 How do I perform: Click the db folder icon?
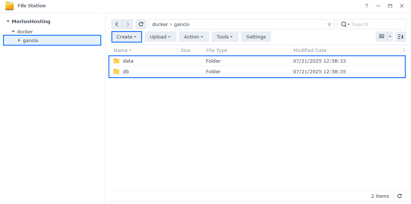116,71
